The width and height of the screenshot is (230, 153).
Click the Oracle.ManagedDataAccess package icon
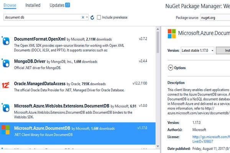6,85
